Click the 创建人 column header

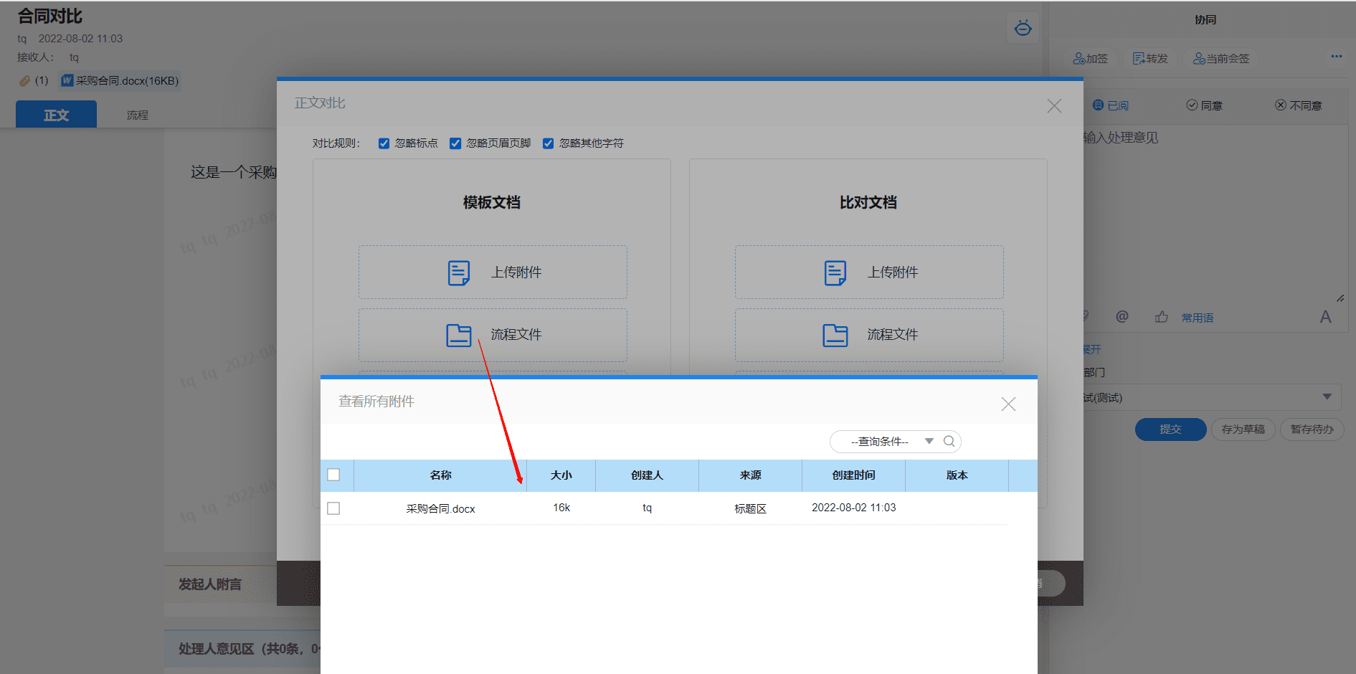(x=648, y=475)
